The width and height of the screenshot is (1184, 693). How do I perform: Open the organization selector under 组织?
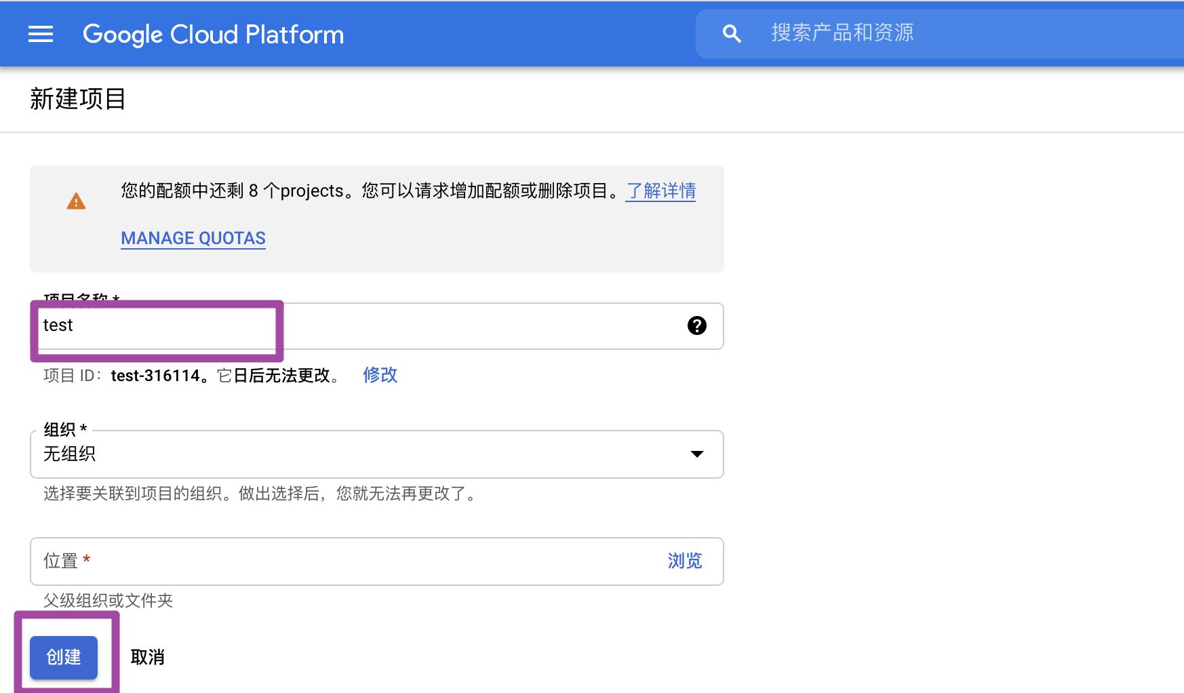tap(376, 454)
